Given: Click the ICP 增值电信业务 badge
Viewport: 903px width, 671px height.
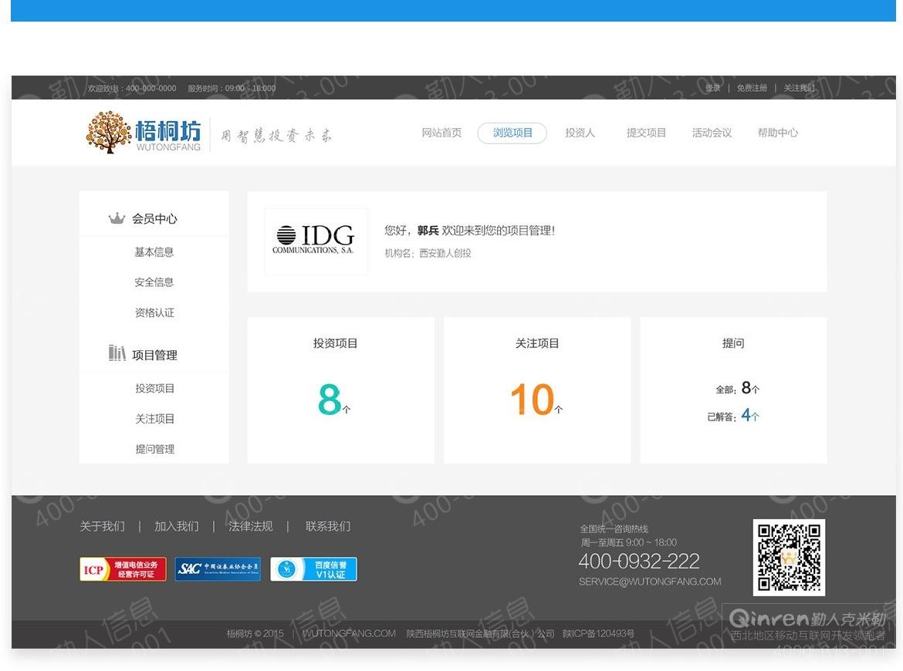Looking at the screenshot, I should pyautogui.click(x=123, y=569).
